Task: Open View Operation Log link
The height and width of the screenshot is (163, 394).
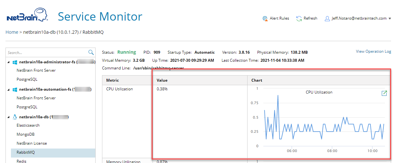Action: pos(373,51)
